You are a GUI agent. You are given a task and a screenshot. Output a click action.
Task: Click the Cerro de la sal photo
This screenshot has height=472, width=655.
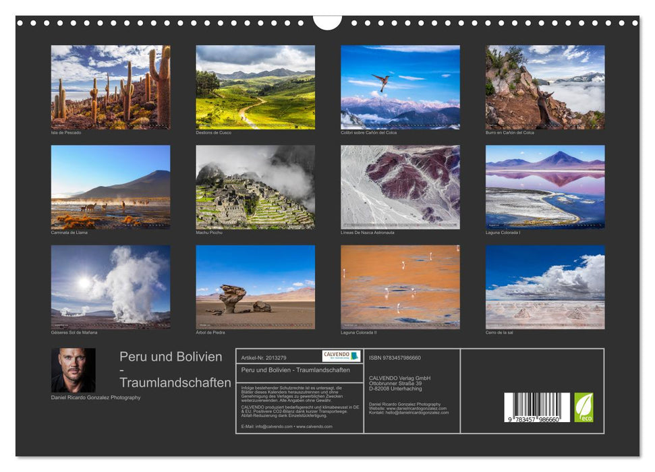[x=545, y=287]
